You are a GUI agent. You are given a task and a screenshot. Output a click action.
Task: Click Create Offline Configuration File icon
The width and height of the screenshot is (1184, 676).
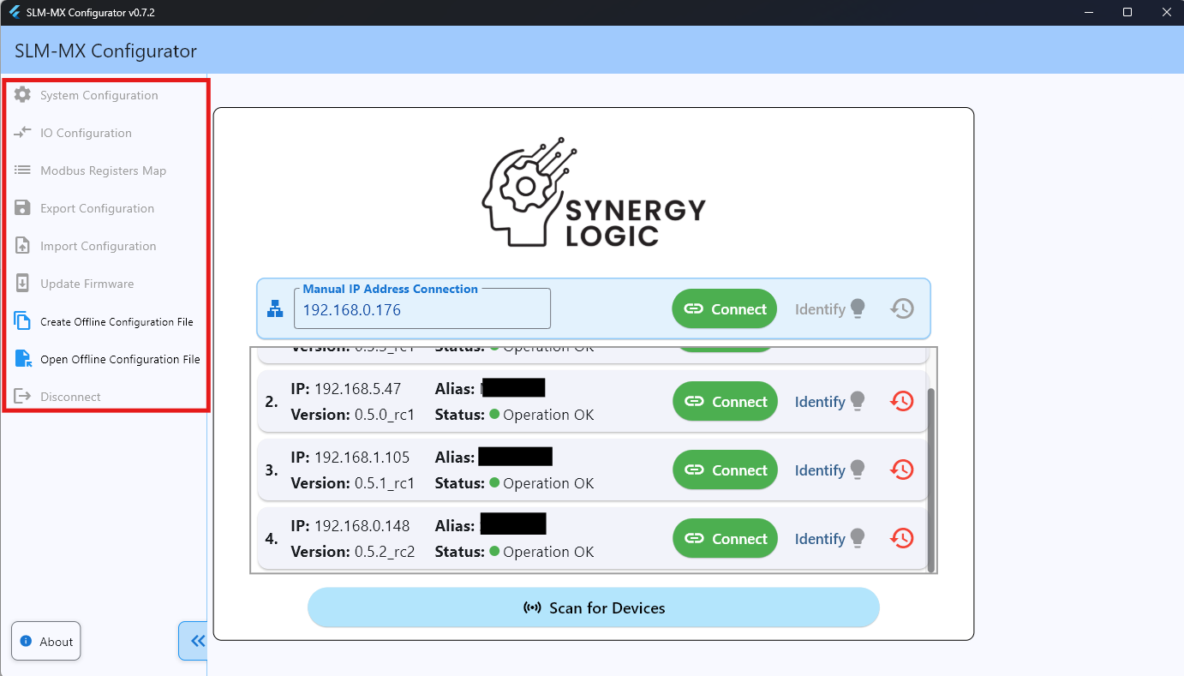pos(23,322)
